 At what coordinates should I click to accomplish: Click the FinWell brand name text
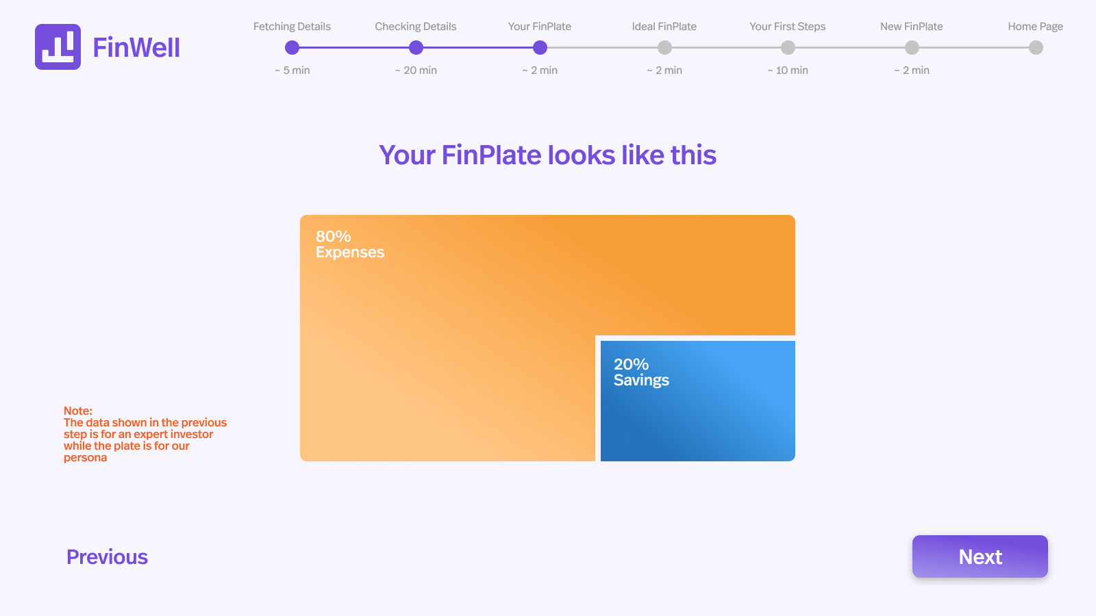(x=136, y=48)
